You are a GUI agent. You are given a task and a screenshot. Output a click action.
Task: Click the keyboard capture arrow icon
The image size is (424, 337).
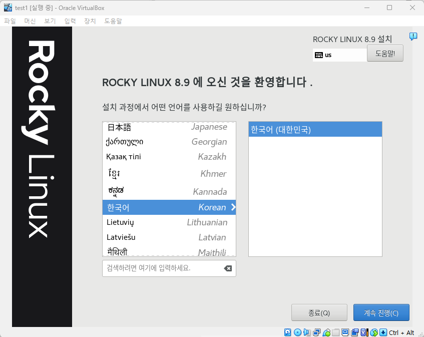383,332
